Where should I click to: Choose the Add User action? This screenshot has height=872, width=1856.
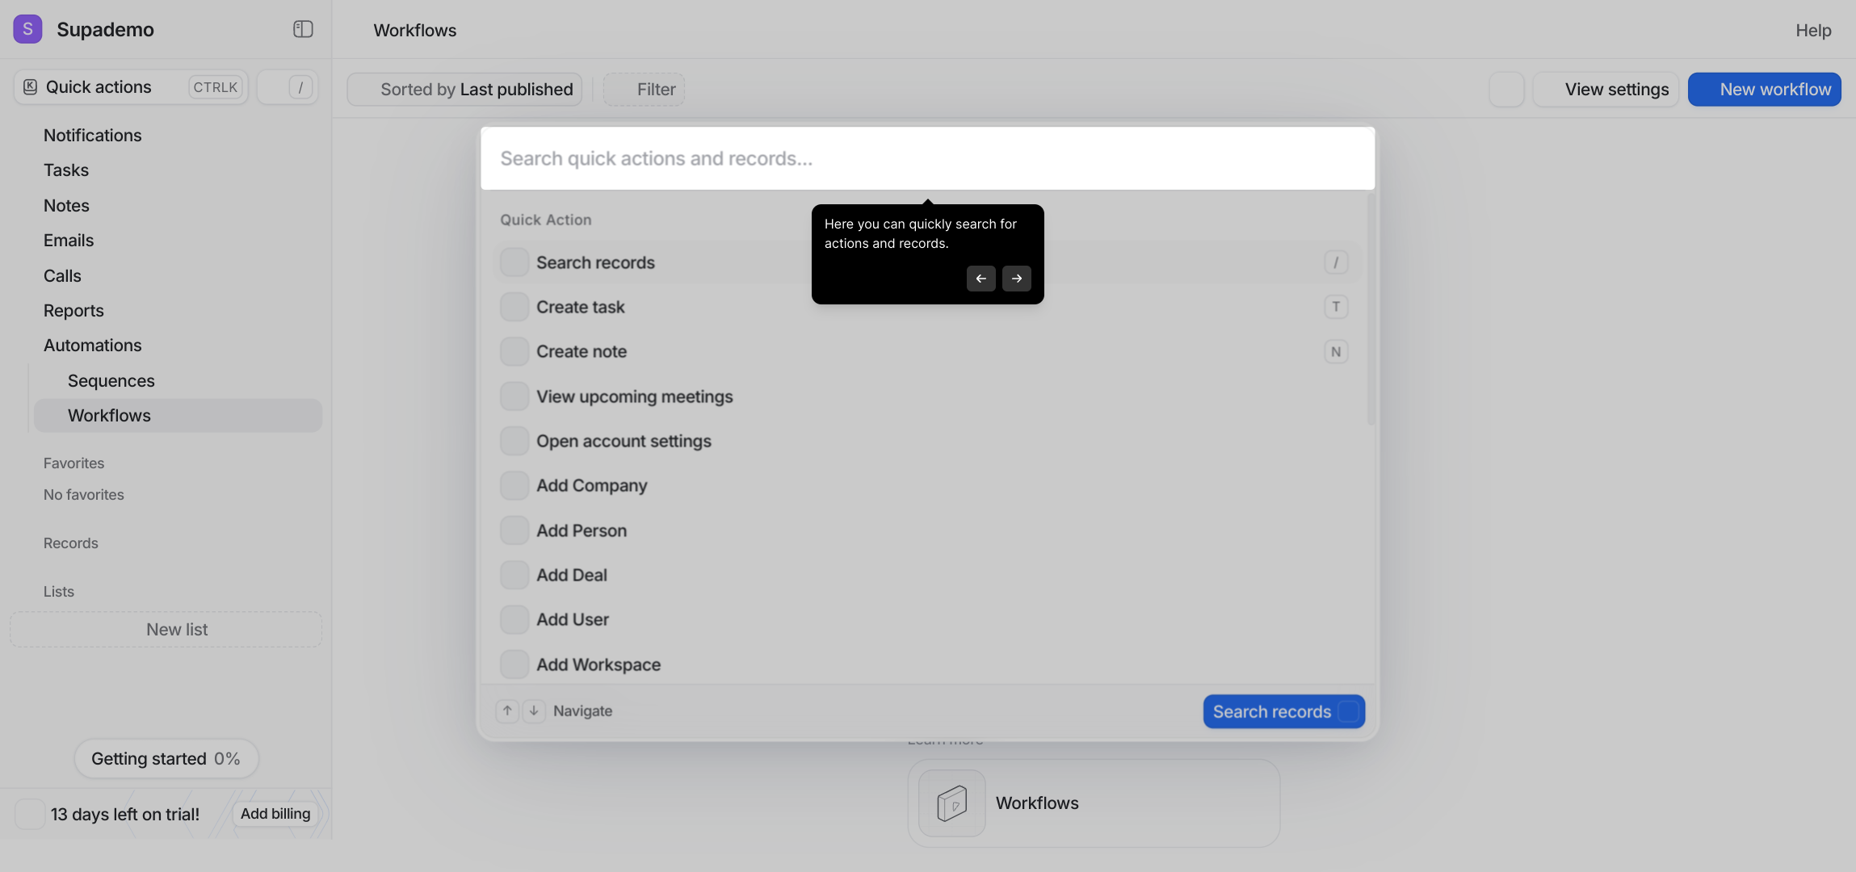tap(927, 619)
